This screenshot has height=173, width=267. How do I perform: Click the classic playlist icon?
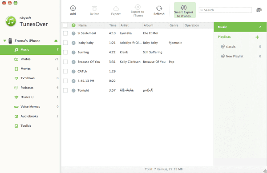coord(222,46)
